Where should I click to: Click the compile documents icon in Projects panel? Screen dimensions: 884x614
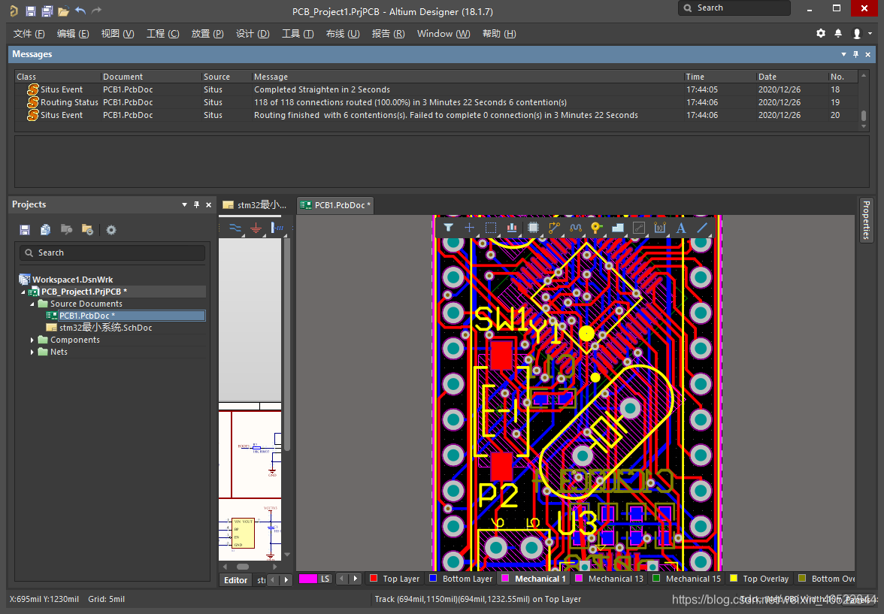(45, 229)
